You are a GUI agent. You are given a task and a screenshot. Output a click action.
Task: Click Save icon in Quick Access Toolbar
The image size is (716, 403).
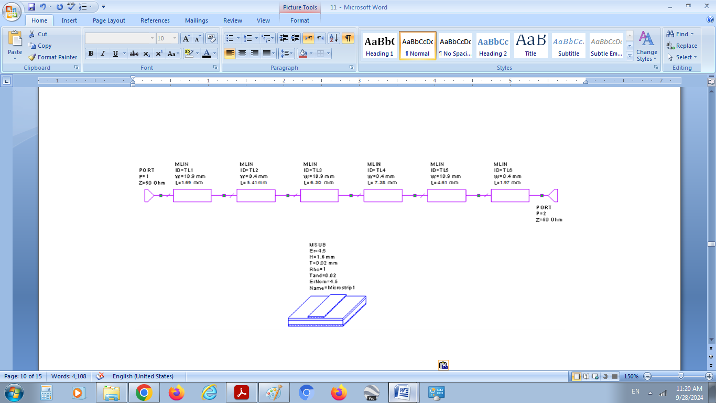click(x=31, y=7)
